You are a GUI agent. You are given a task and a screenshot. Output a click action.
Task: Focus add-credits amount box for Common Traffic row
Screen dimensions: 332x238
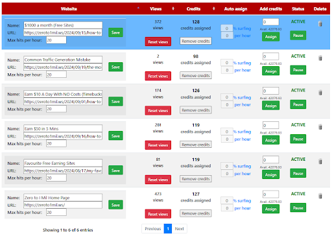pos(270,56)
